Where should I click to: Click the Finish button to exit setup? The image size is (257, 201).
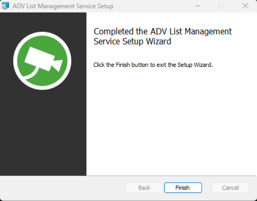(183, 188)
